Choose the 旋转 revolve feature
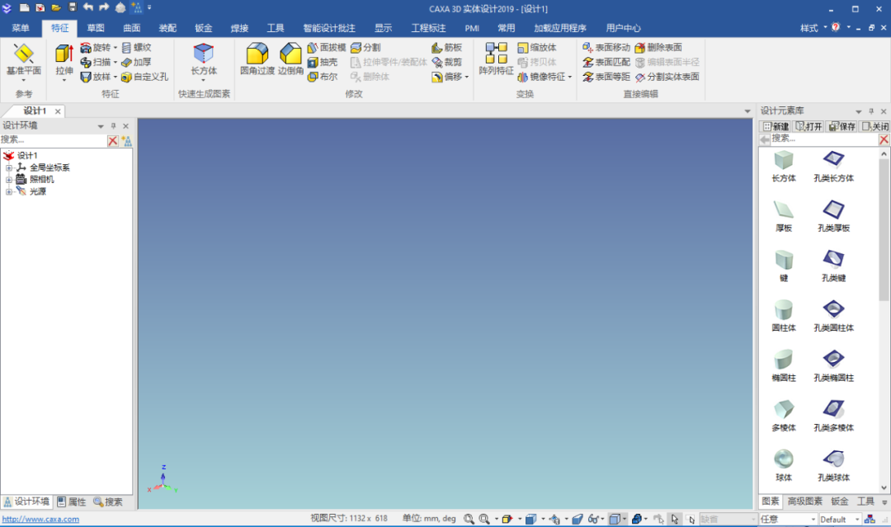Screen dimensions: 891x527 [x=96, y=47]
